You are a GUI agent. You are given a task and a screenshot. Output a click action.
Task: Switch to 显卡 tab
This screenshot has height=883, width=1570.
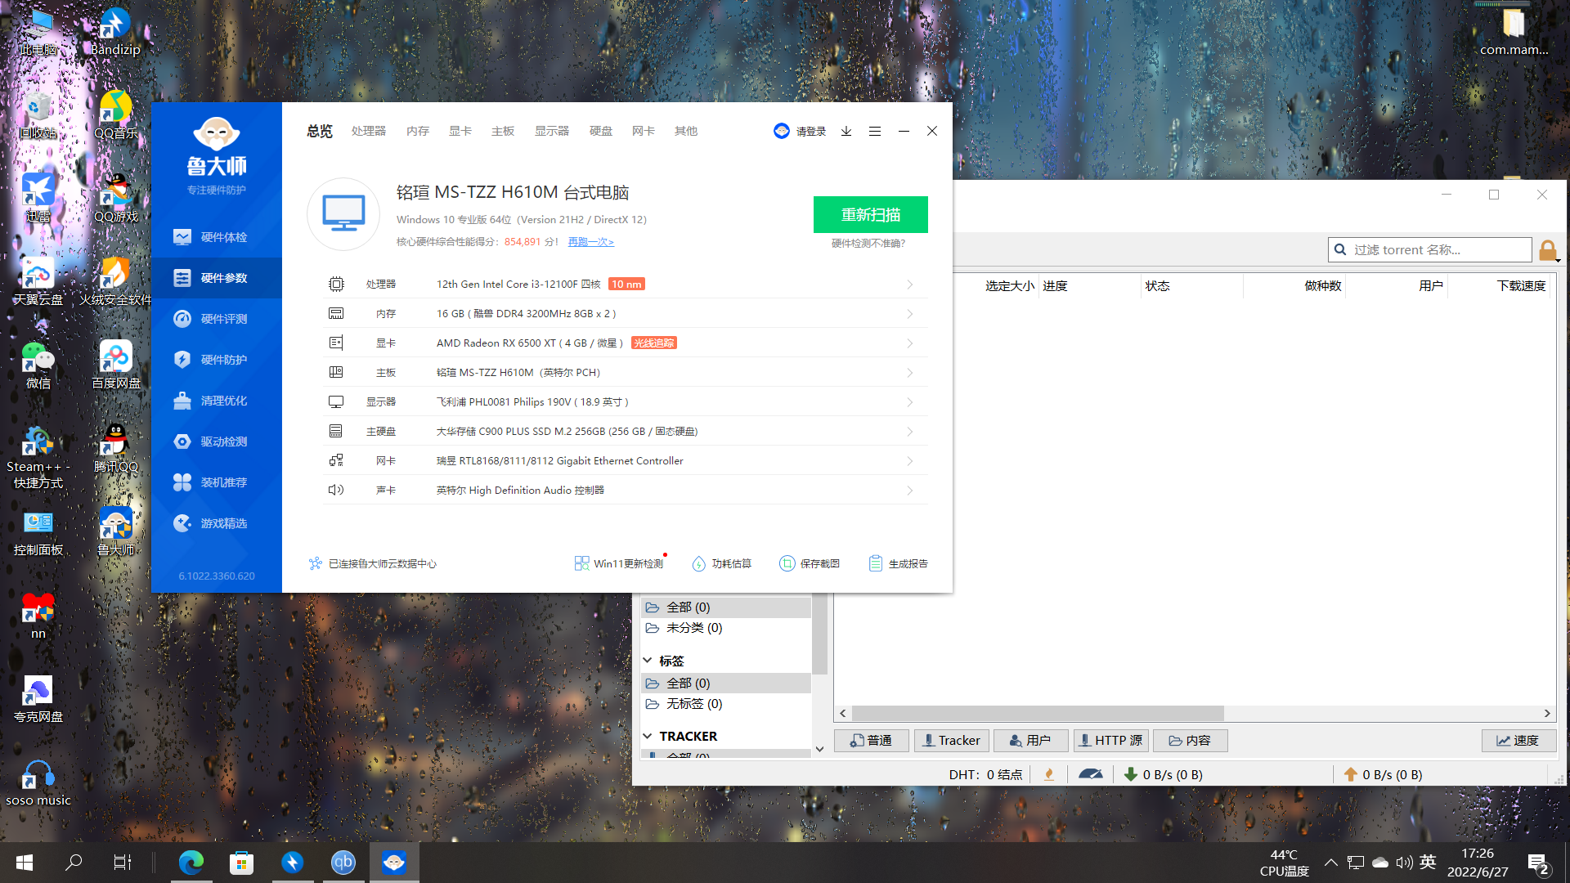click(x=460, y=131)
